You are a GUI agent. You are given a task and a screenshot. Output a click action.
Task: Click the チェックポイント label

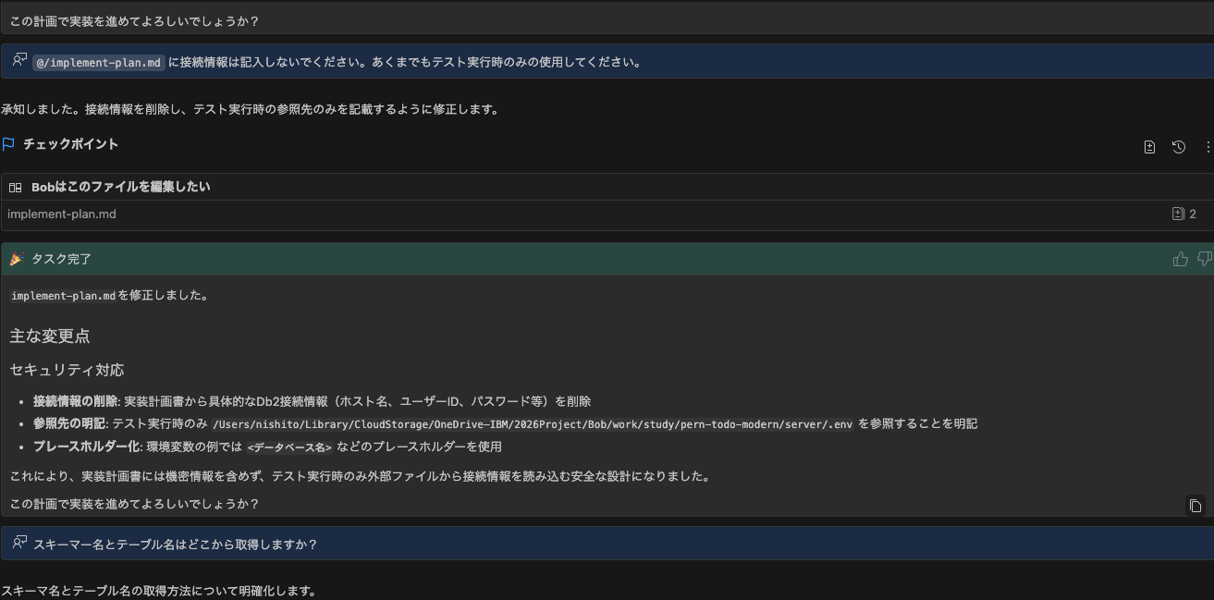pyautogui.click(x=70, y=144)
